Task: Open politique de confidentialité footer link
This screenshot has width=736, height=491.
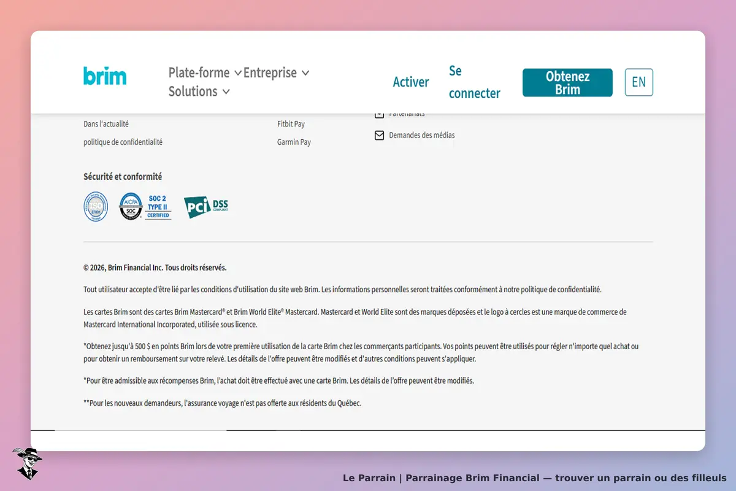Action: 123,142
